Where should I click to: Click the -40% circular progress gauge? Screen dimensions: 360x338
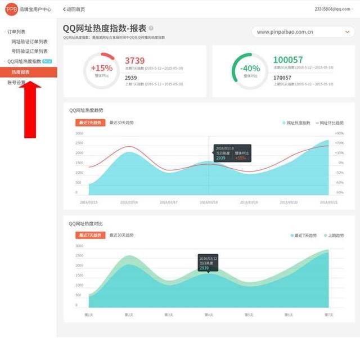250,71
